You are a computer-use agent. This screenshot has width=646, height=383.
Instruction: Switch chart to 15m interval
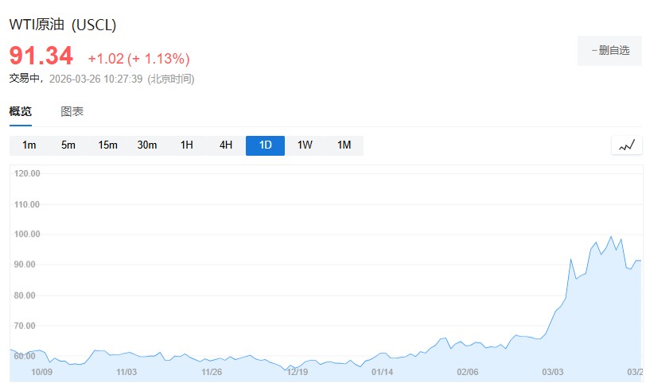[x=107, y=145]
